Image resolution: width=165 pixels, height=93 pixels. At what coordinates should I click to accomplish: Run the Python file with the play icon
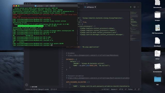click(131, 7)
